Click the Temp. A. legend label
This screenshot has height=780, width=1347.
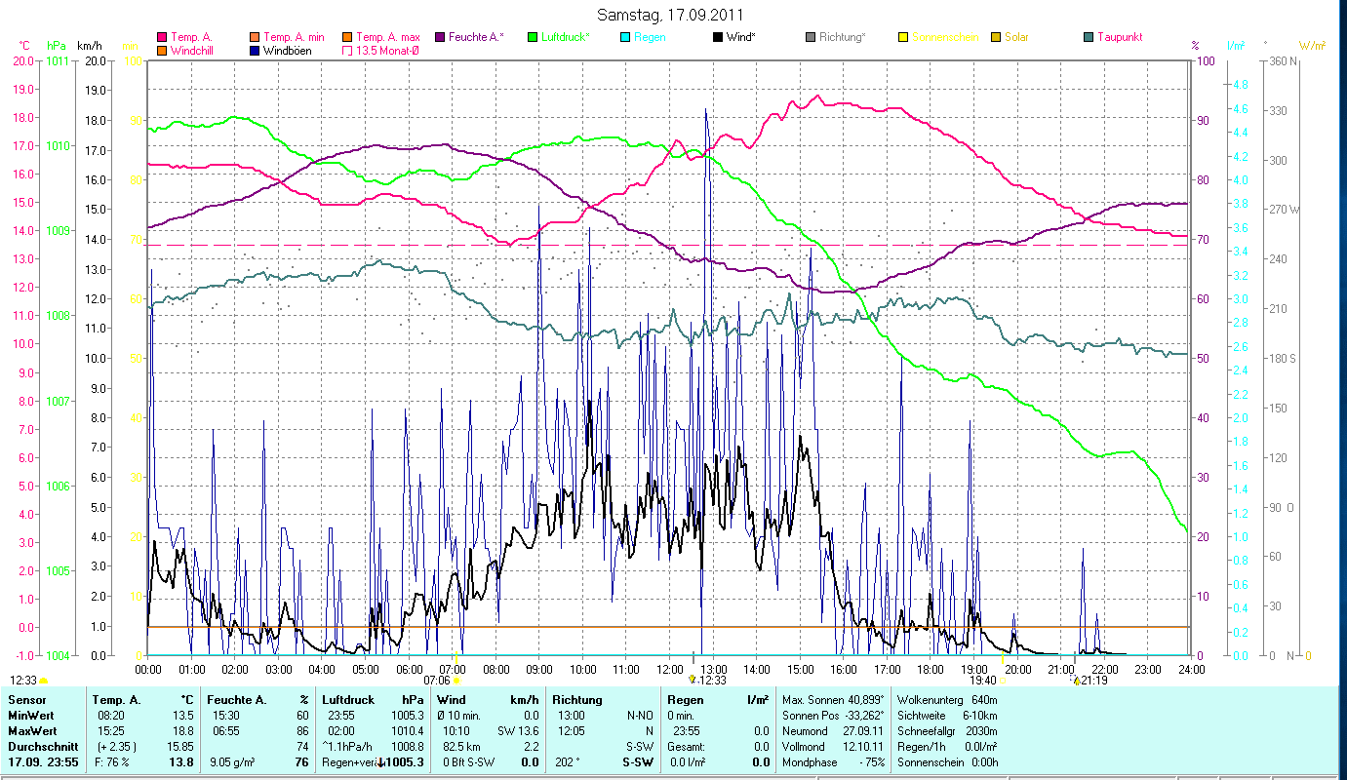pos(191,37)
